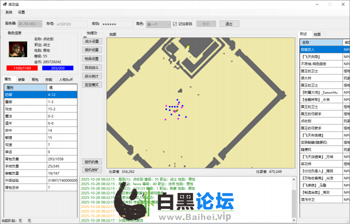
Task: Switch to the 装备 tab
Action: pyautogui.click(x=21, y=79)
